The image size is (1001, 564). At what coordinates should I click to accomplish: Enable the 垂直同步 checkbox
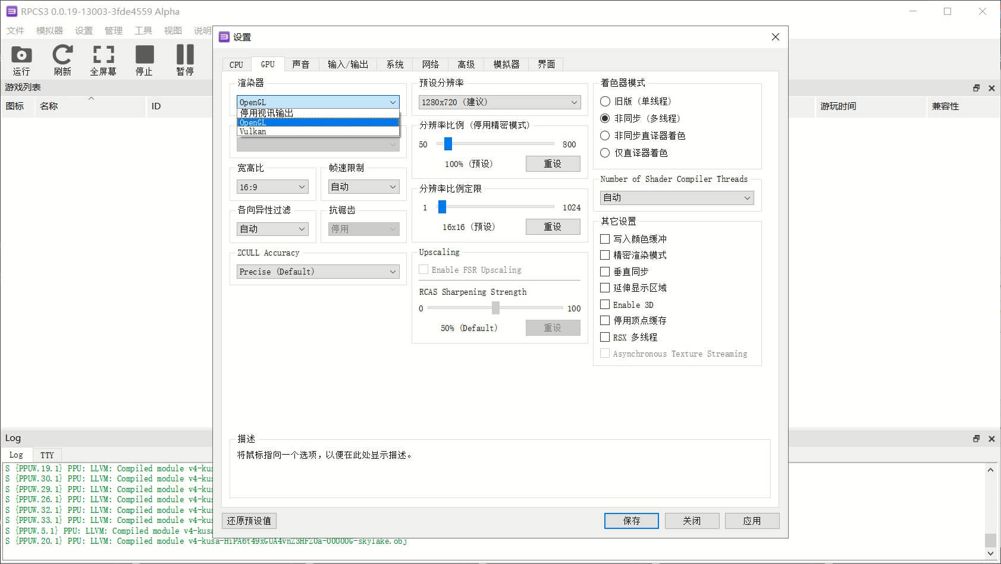604,272
